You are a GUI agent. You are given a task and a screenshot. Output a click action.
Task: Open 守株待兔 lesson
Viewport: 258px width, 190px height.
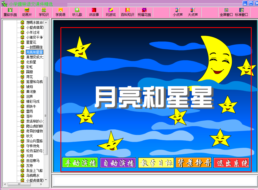(x=33, y=146)
